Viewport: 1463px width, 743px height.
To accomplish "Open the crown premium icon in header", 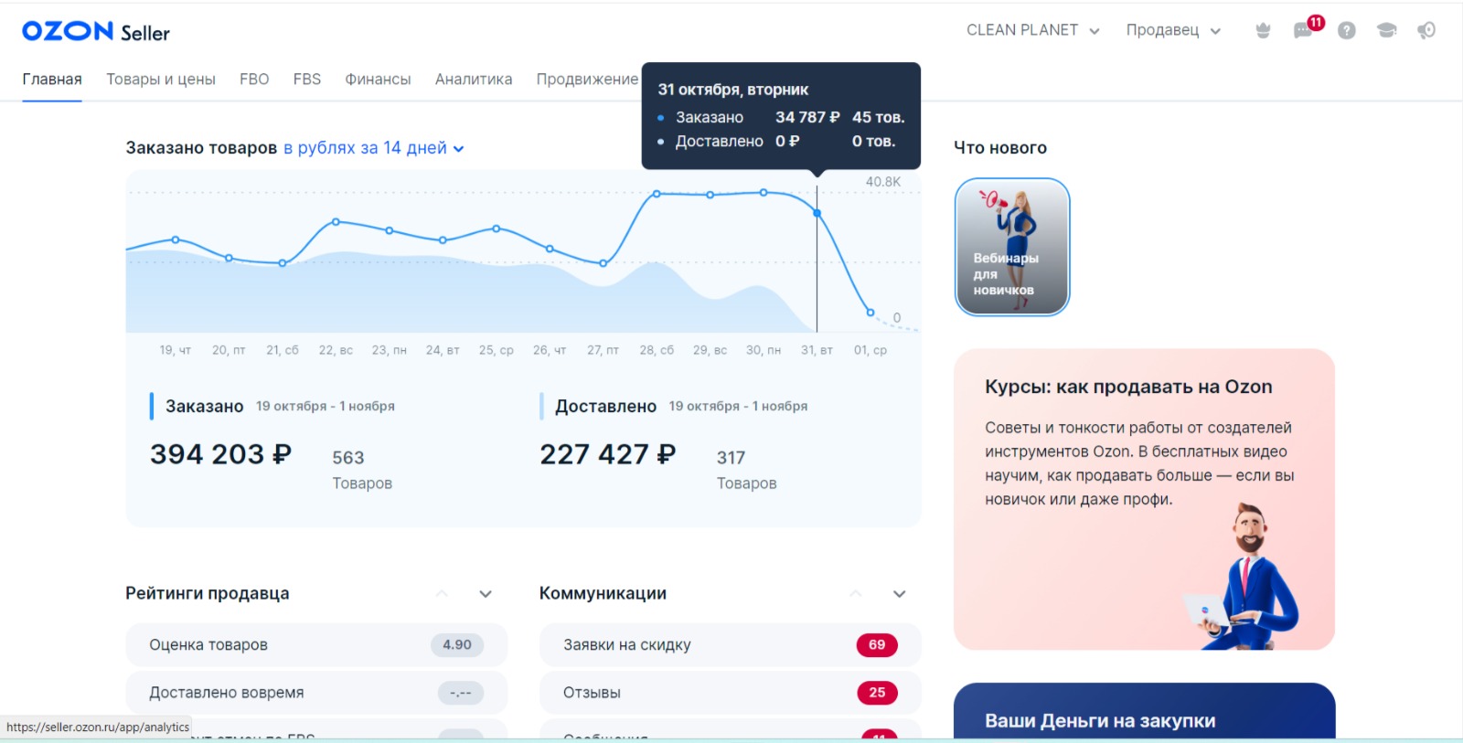I will [1263, 30].
